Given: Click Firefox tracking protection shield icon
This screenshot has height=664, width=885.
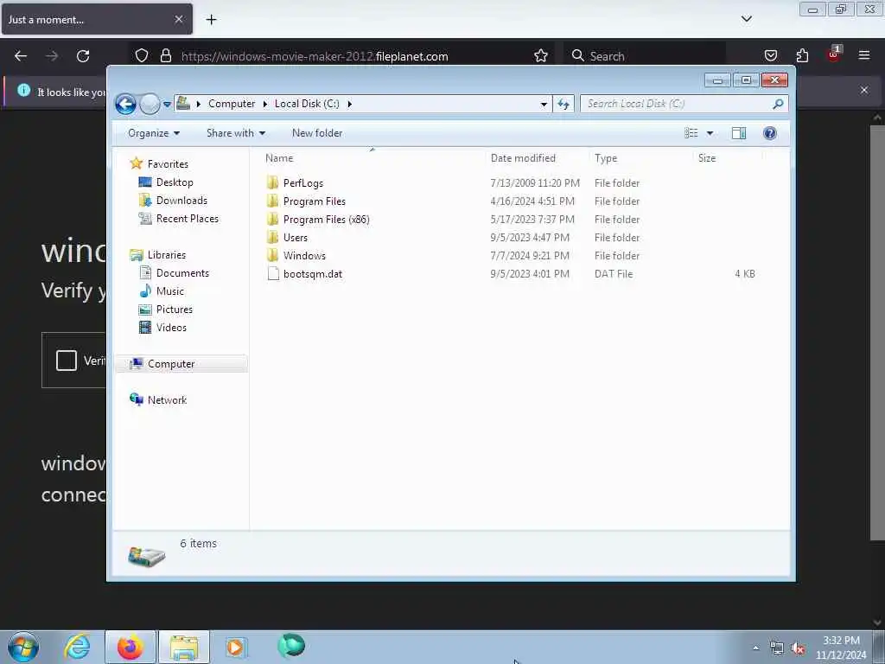Looking at the screenshot, I should pos(142,56).
